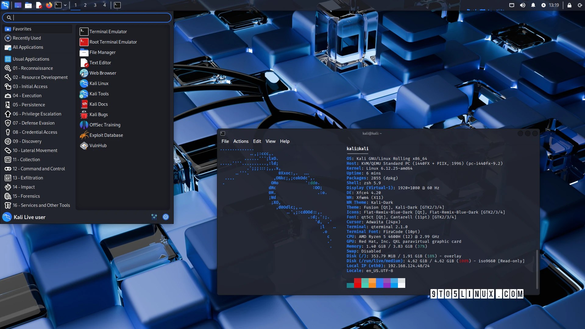Click the lock screen padlock icon
This screenshot has height=329, width=585.
[569, 5]
